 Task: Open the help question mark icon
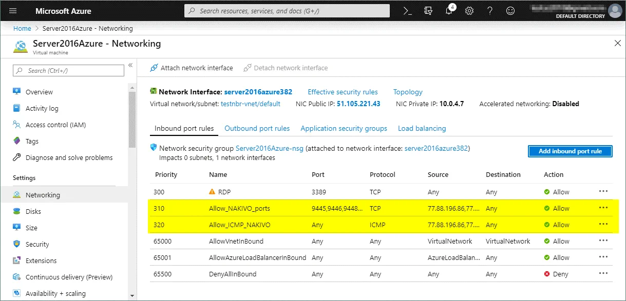[x=489, y=11]
